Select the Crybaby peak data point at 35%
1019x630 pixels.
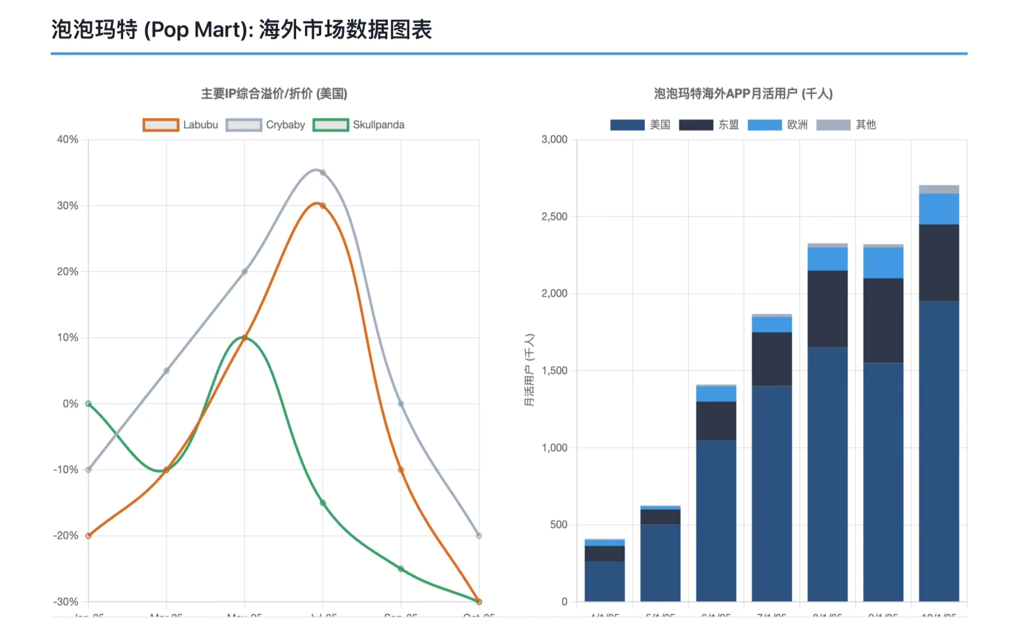(322, 173)
